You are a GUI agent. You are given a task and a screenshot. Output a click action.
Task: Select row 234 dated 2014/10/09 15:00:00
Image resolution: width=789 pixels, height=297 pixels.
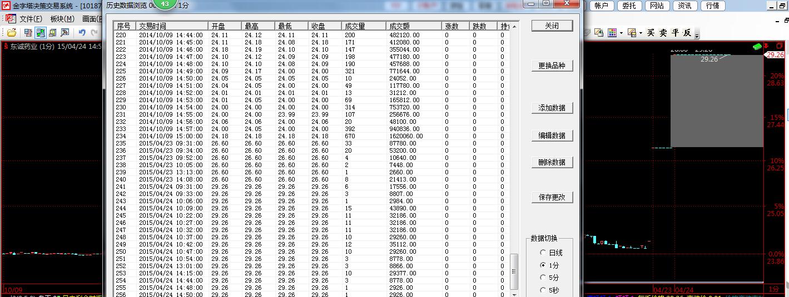pos(311,136)
